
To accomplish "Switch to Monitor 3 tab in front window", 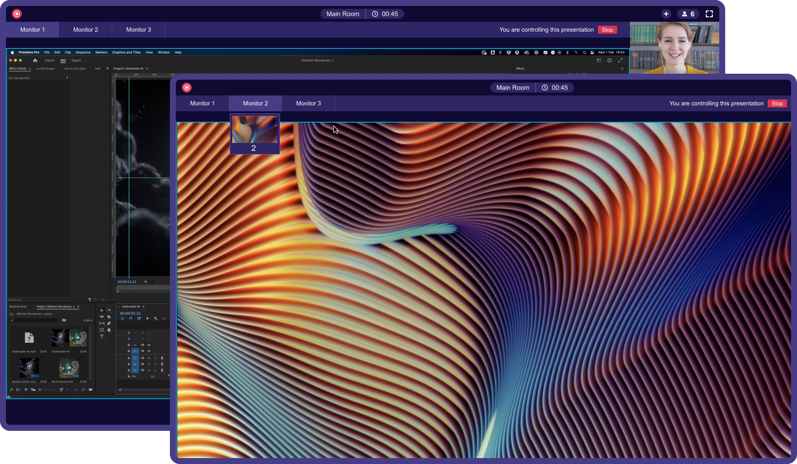I will (x=309, y=103).
